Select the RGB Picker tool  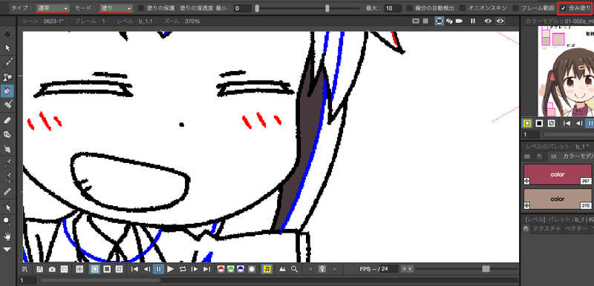click(7, 178)
